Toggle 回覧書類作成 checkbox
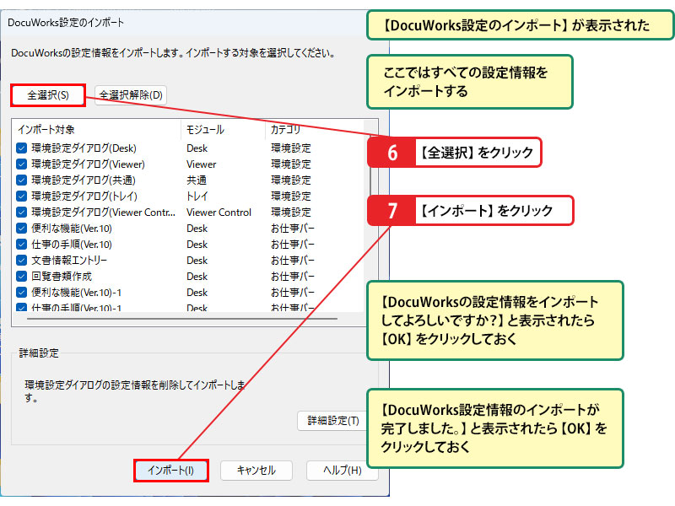Screen dimensions: 675x506 [x=22, y=277]
